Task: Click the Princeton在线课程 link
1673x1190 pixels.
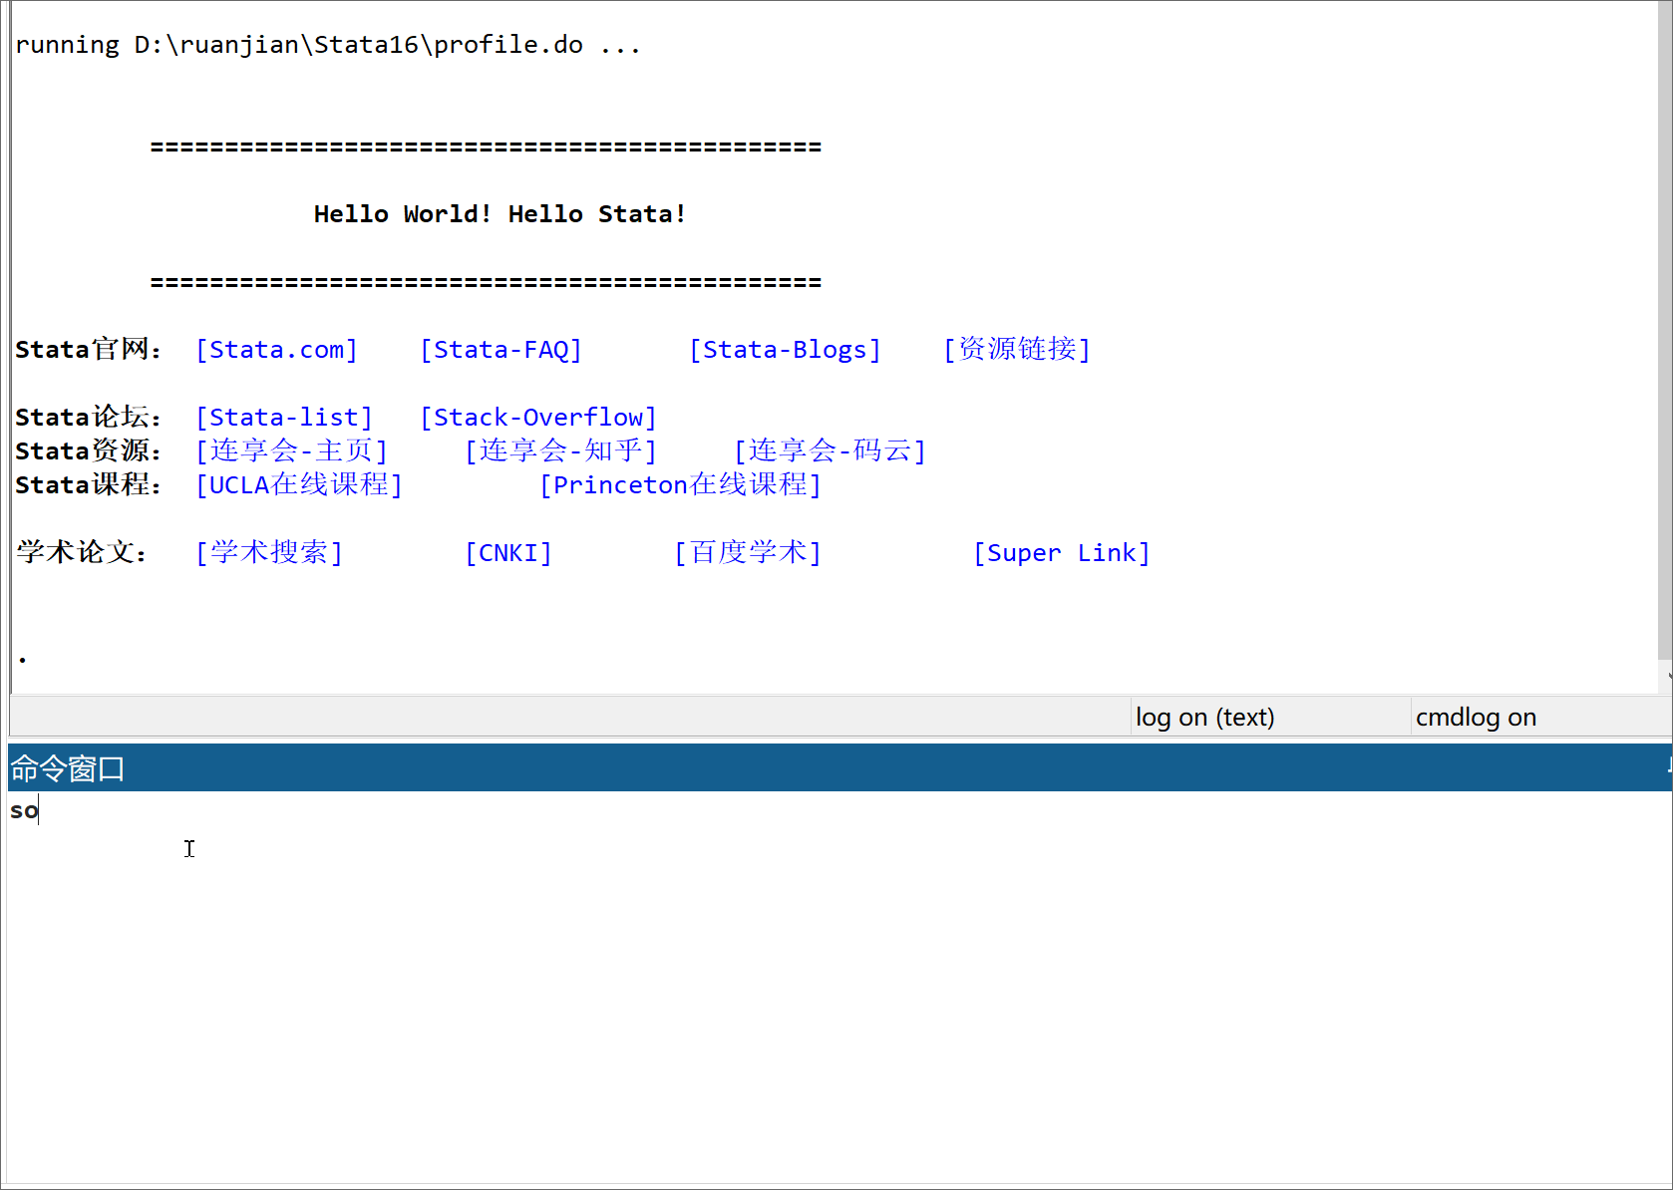Action: 680,485
